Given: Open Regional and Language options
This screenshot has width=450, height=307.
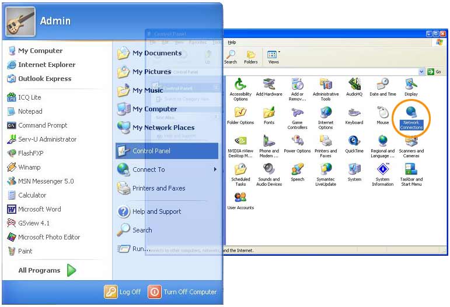Looking at the screenshot, I should click(383, 146).
